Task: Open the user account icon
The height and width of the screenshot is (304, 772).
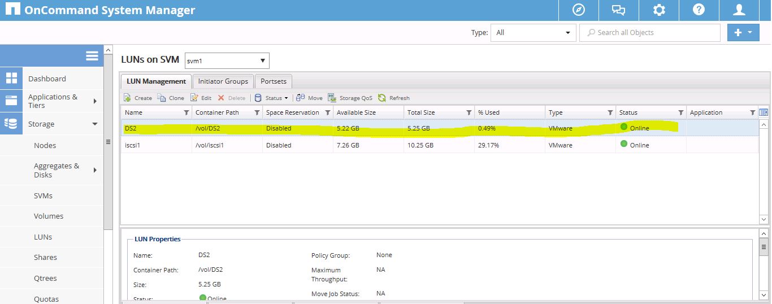Action: tap(739, 10)
